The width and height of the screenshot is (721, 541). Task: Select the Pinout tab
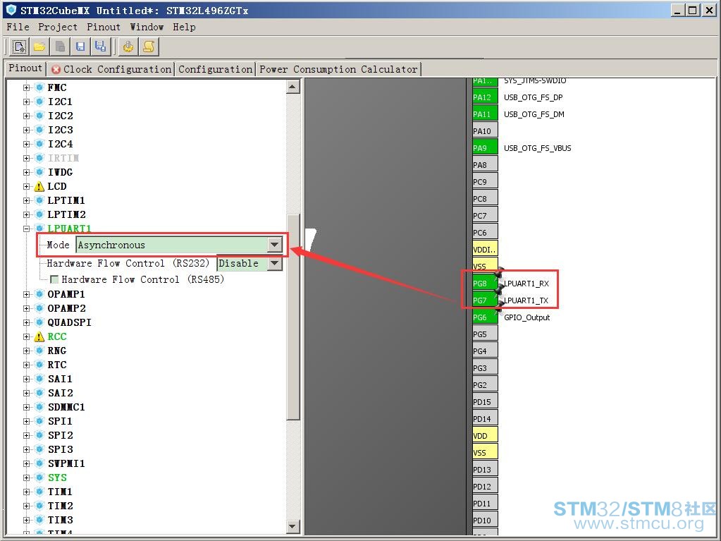click(25, 68)
